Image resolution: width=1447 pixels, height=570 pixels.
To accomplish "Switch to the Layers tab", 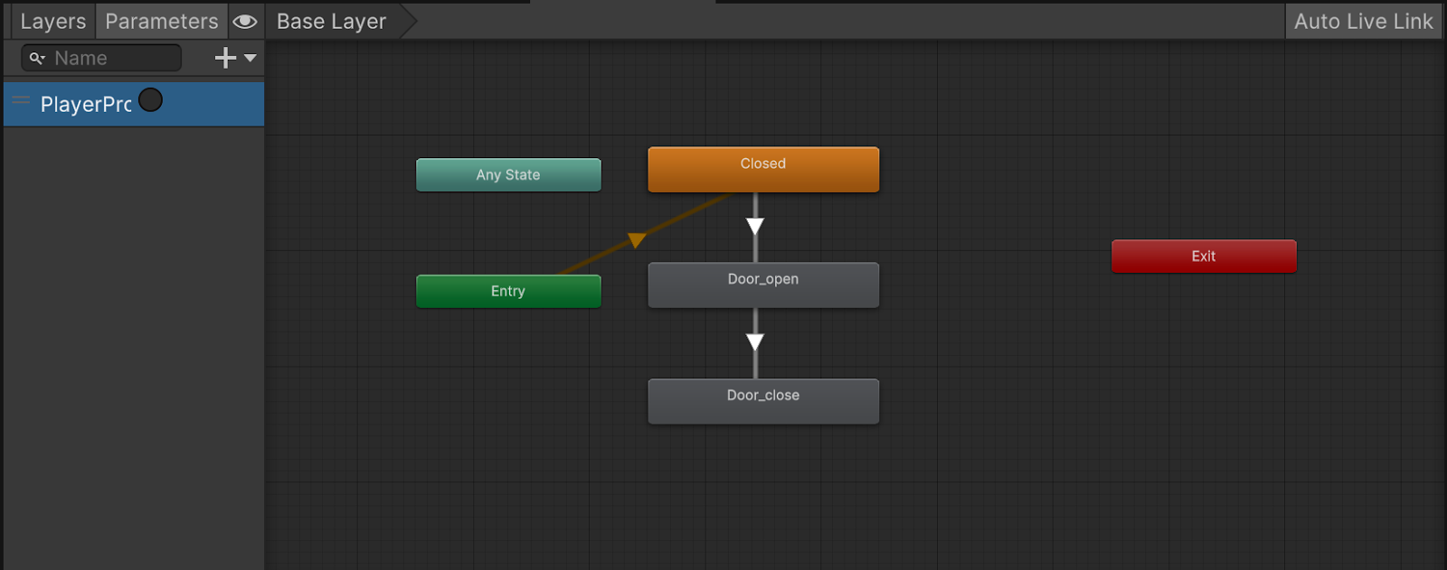I will coord(52,21).
